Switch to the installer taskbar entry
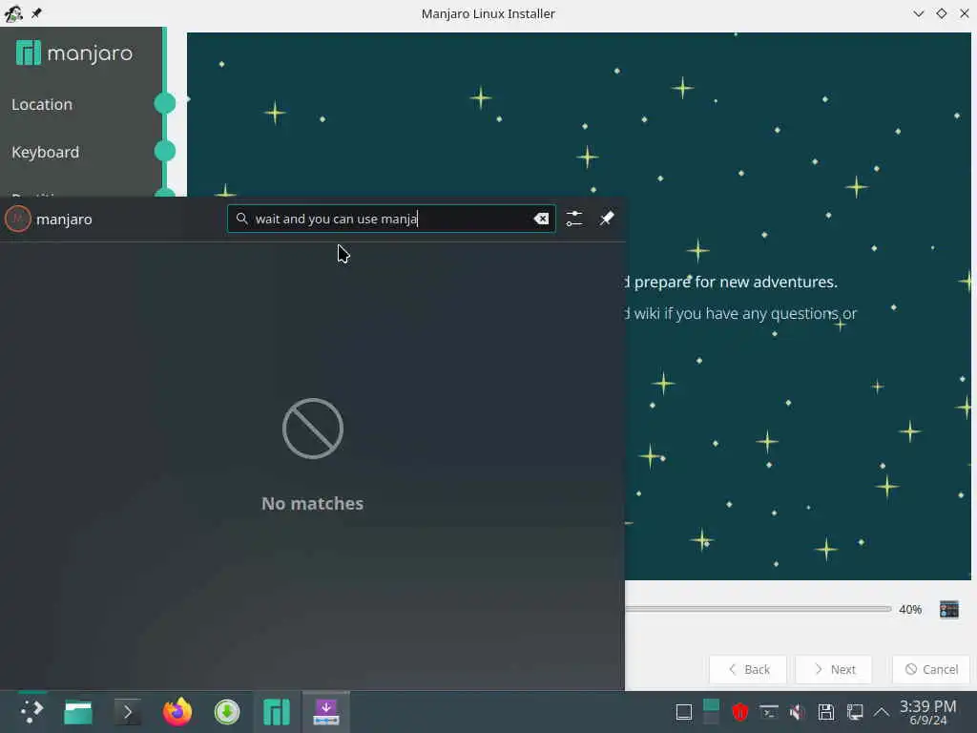The height and width of the screenshot is (733, 977). 326,712
